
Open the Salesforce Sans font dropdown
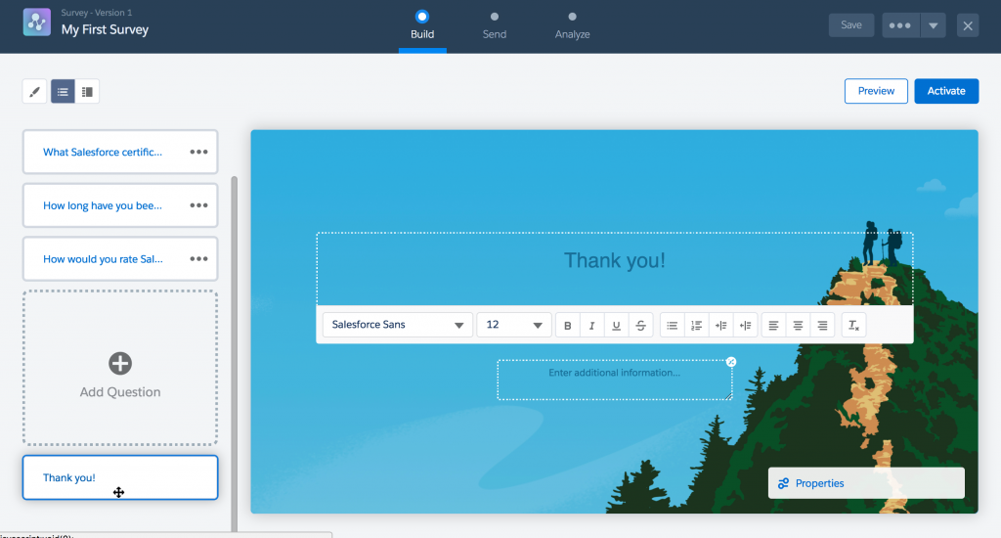(397, 325)
